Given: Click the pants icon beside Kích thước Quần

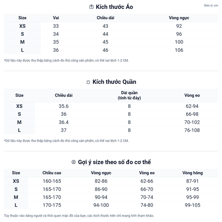Looking at the screenshot, I should [88, 82].
